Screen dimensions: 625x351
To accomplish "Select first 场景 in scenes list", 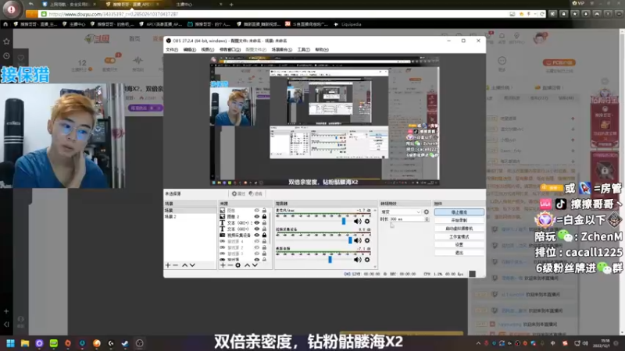I will click(x=190, y=210).
